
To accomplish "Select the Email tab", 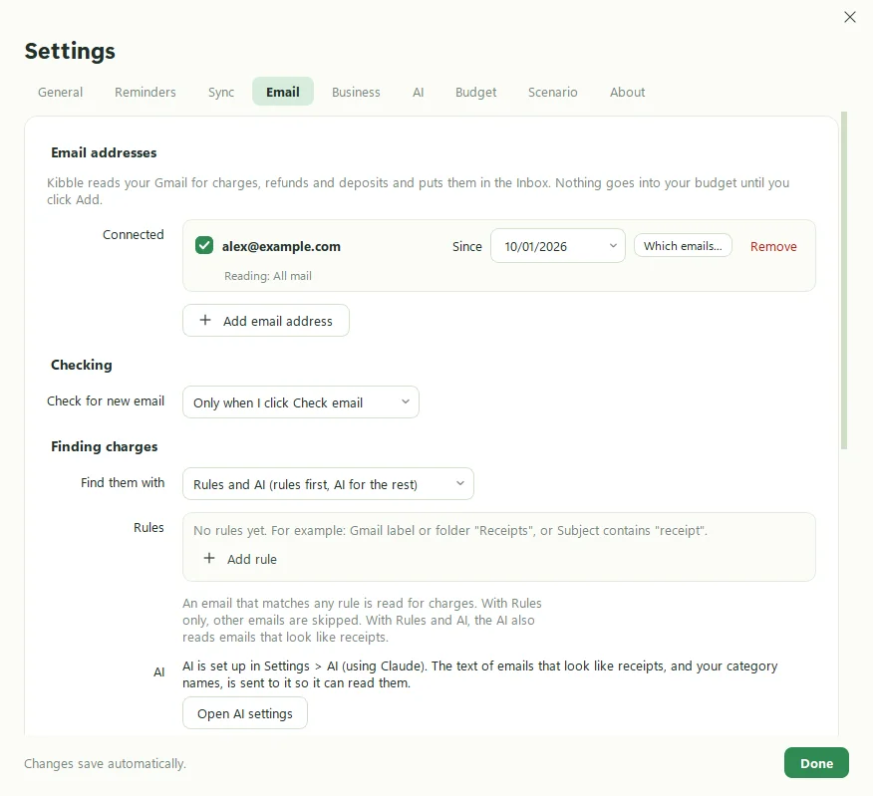I will [x=283, y=92].
